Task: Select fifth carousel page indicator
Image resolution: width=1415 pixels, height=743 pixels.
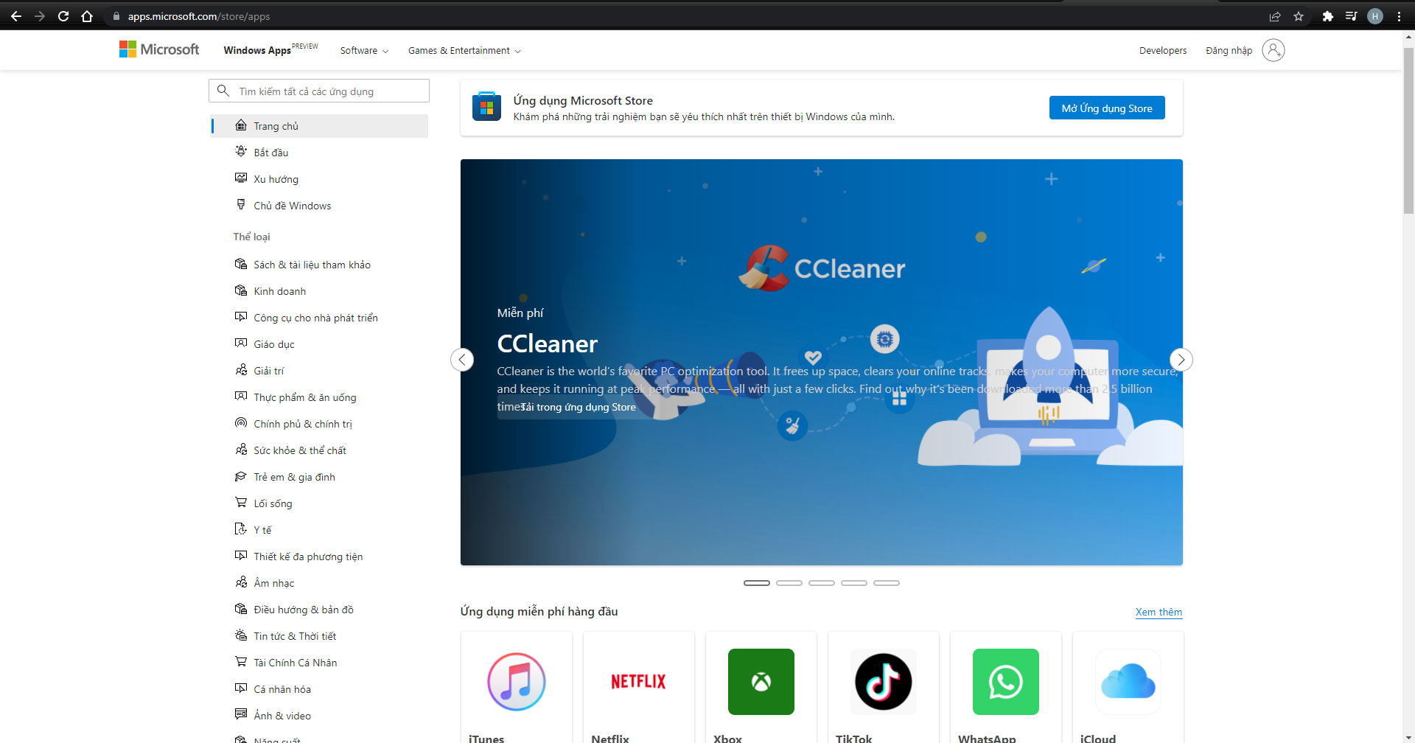Action: tap(887, 583)
